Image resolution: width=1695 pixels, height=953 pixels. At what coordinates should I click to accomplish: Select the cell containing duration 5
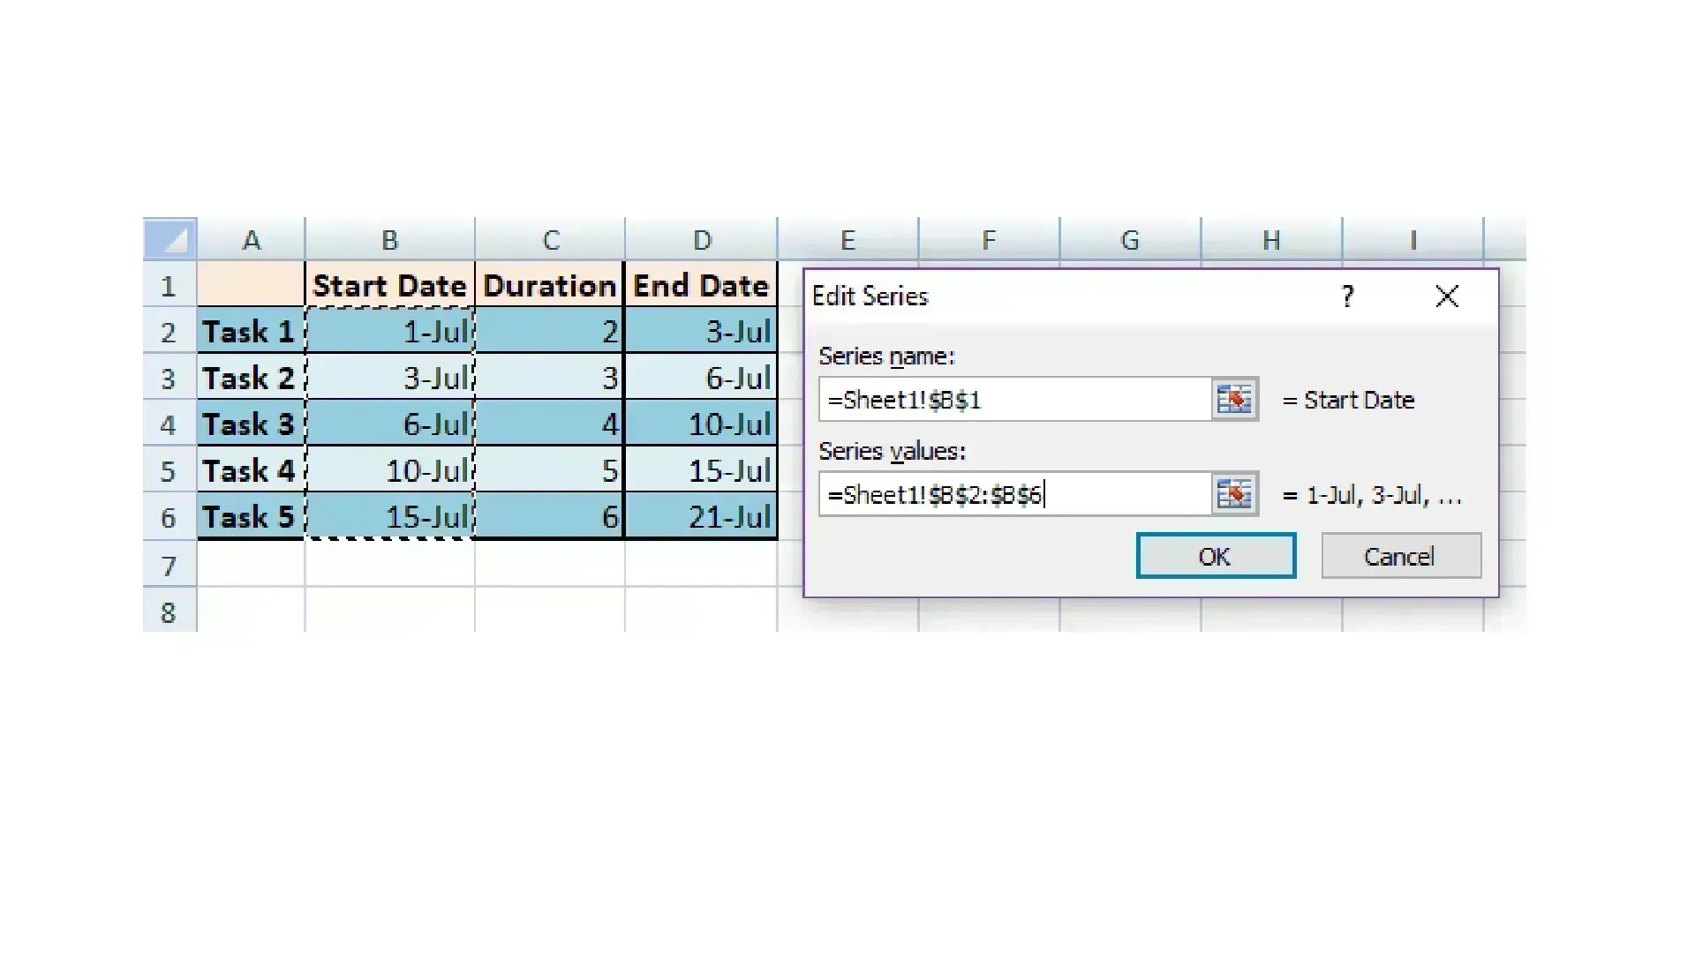[x=549, y=470]
